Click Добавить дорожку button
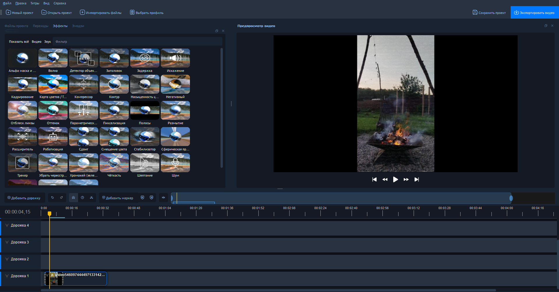Image resolution: width=559 pixels, height=292 pixels. point(24,198)
